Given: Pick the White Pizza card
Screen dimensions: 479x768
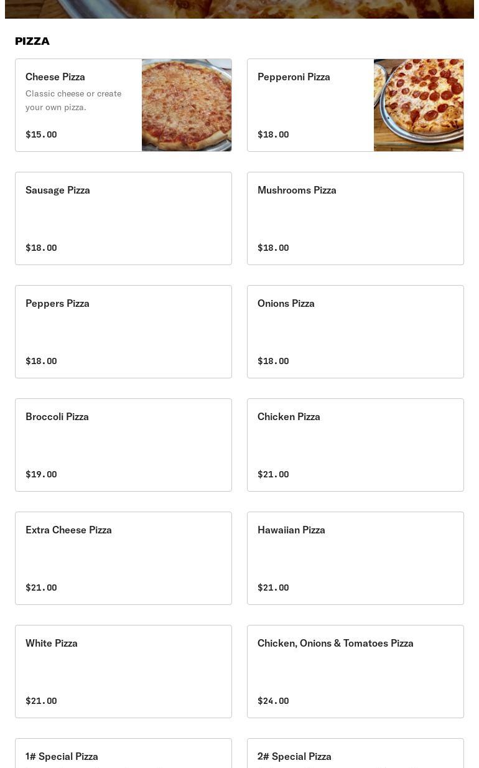Looking at the screenshot, I should [123, 672].
